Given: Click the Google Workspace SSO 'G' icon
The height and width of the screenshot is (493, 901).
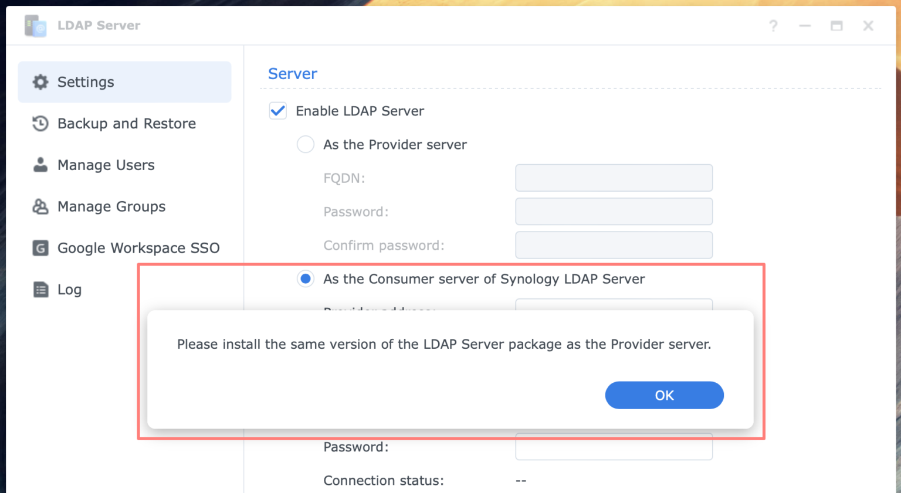Looking at the screenshot, I should tap(39, 248).
